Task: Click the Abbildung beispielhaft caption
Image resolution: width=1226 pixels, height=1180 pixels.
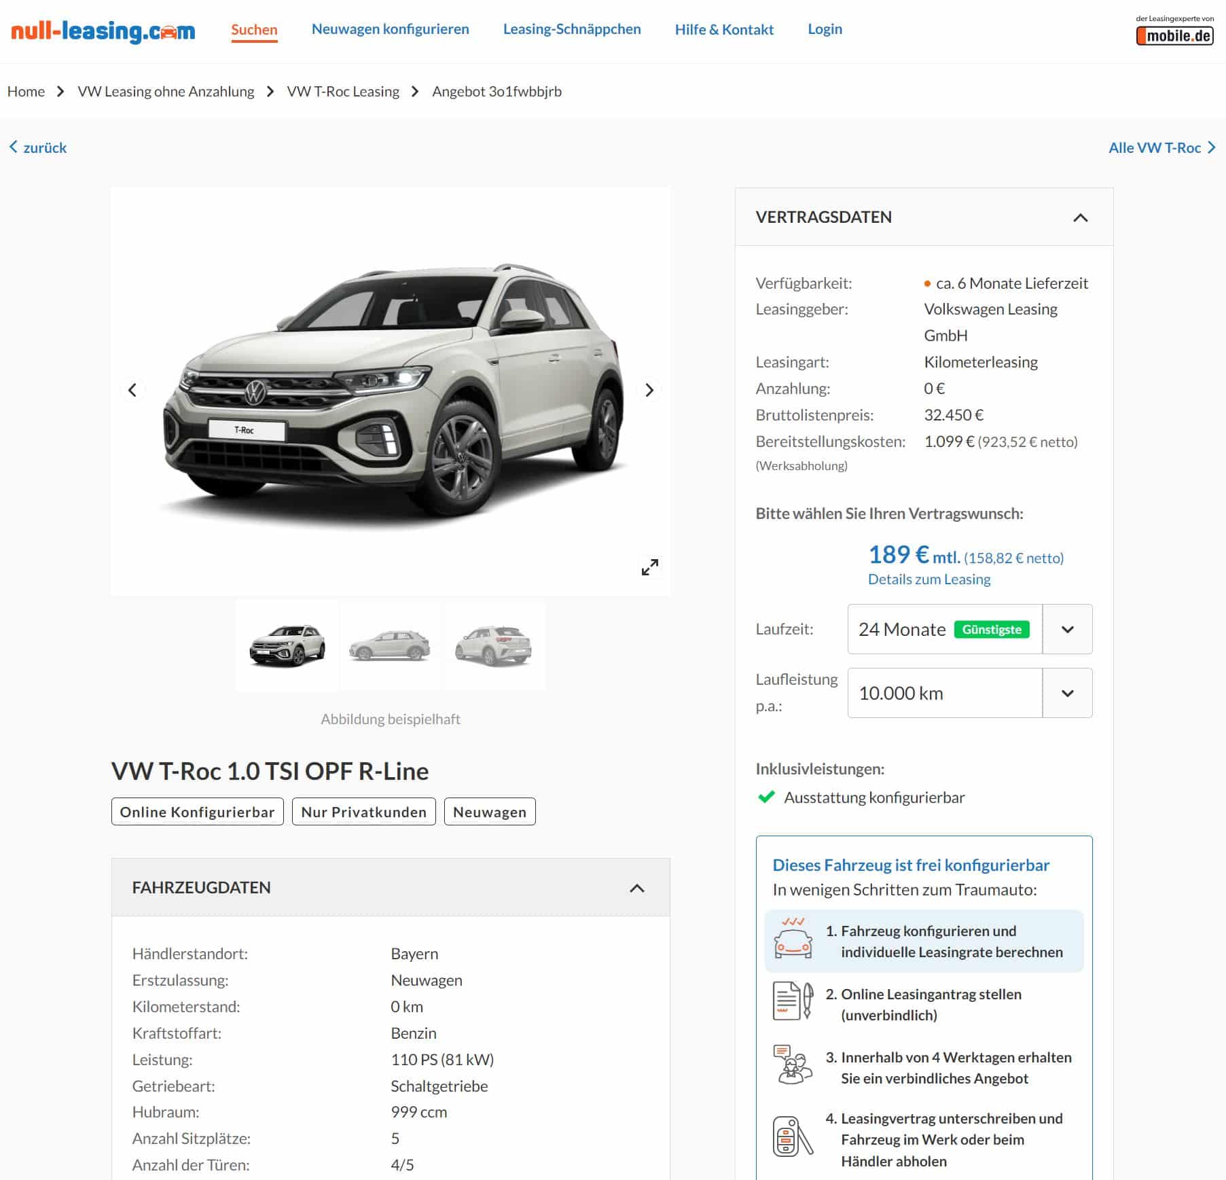Action: (x=390, y=719)
